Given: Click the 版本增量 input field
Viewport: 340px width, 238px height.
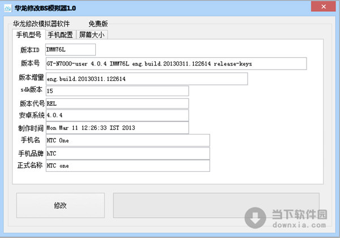Looking at the screenshot, I should 147,79.
